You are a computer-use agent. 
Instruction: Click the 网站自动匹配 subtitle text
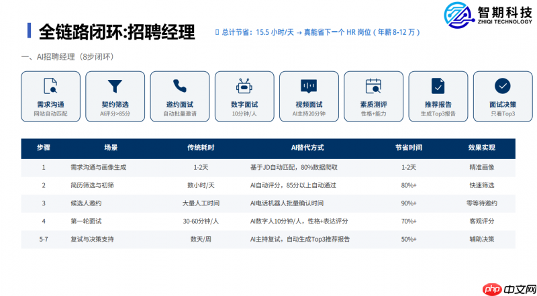[x=51, y=113]
